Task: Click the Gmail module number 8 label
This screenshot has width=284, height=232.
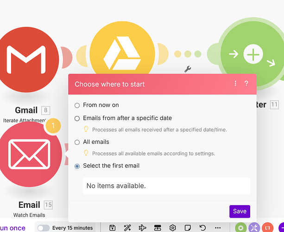Action: click(45, 110)
